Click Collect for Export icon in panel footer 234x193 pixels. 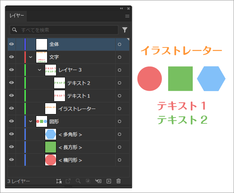click(x=59, y=181)
